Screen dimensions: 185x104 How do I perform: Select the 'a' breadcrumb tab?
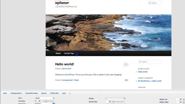[x=70, y=93]
